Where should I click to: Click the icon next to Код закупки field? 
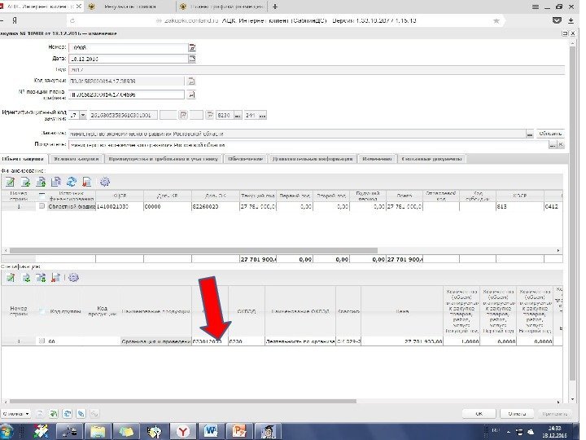(x=191, y=81)
